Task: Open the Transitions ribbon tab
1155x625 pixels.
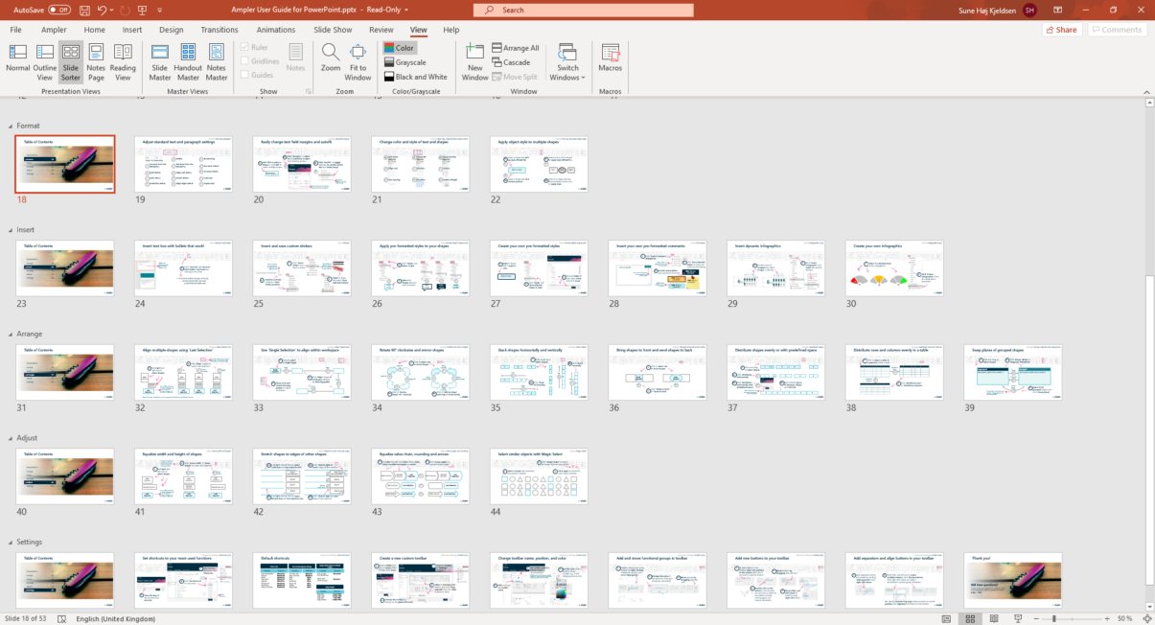Action: tap(219, 30)
